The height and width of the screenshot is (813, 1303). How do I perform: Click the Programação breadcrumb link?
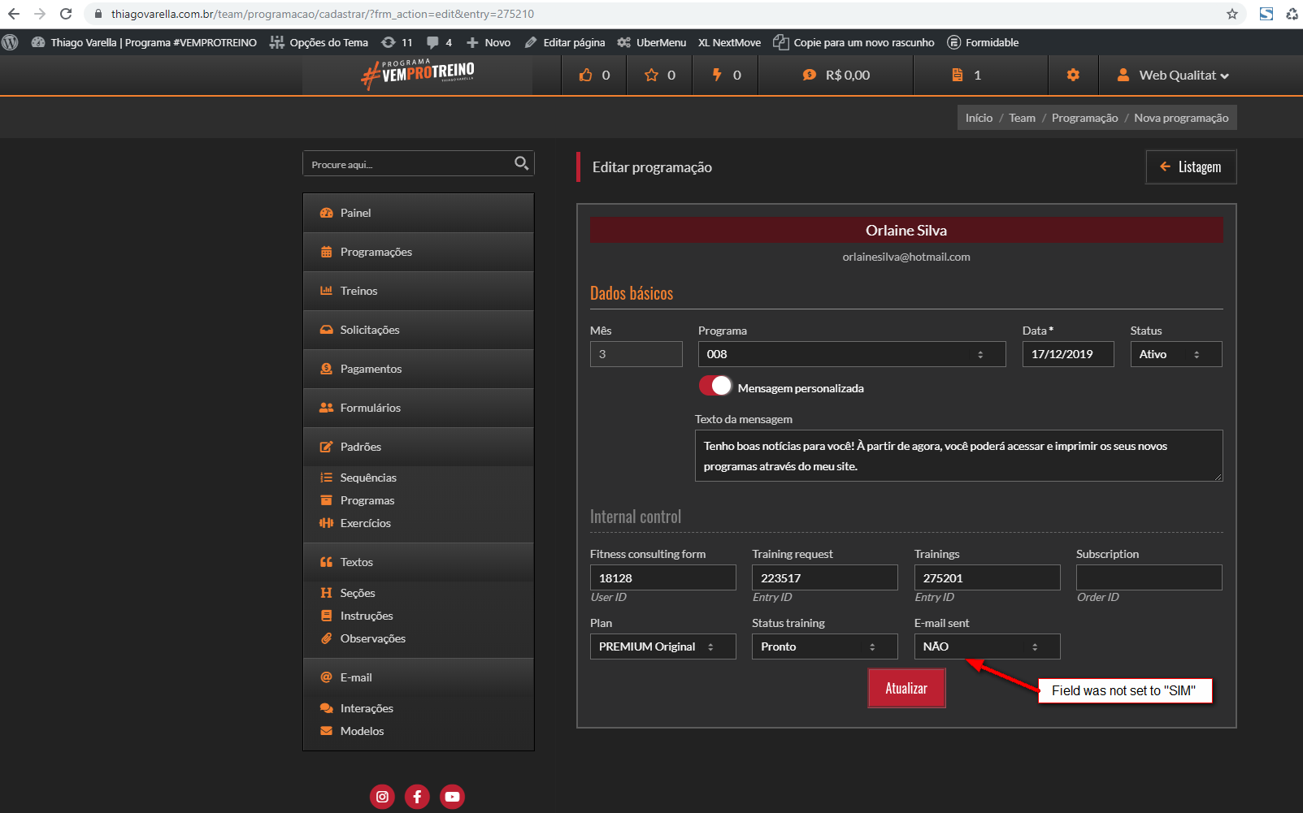[1084, 118]
